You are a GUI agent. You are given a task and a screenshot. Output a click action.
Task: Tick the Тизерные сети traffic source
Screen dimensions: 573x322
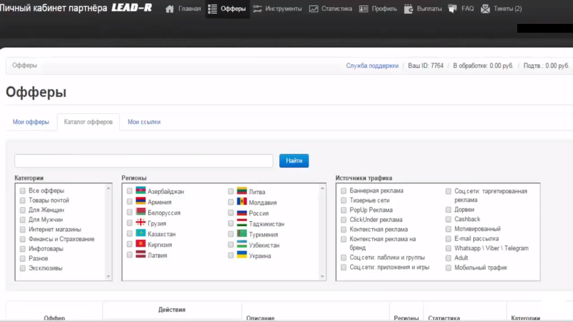pyautogui.click(x=344, y=200)
